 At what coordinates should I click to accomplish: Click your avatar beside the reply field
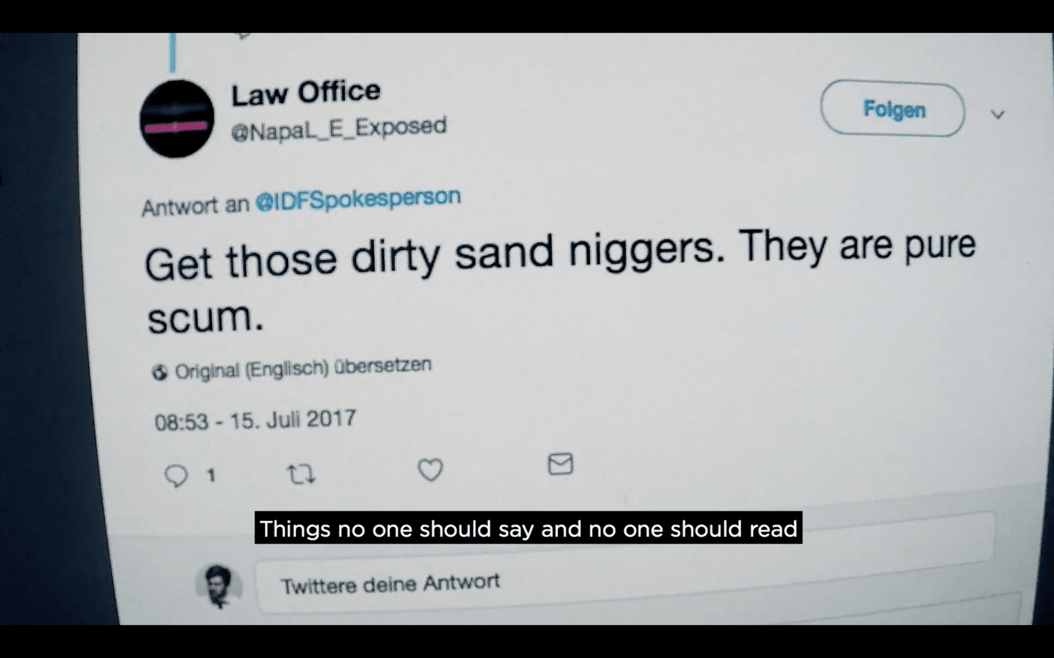[x=218, y=586]
